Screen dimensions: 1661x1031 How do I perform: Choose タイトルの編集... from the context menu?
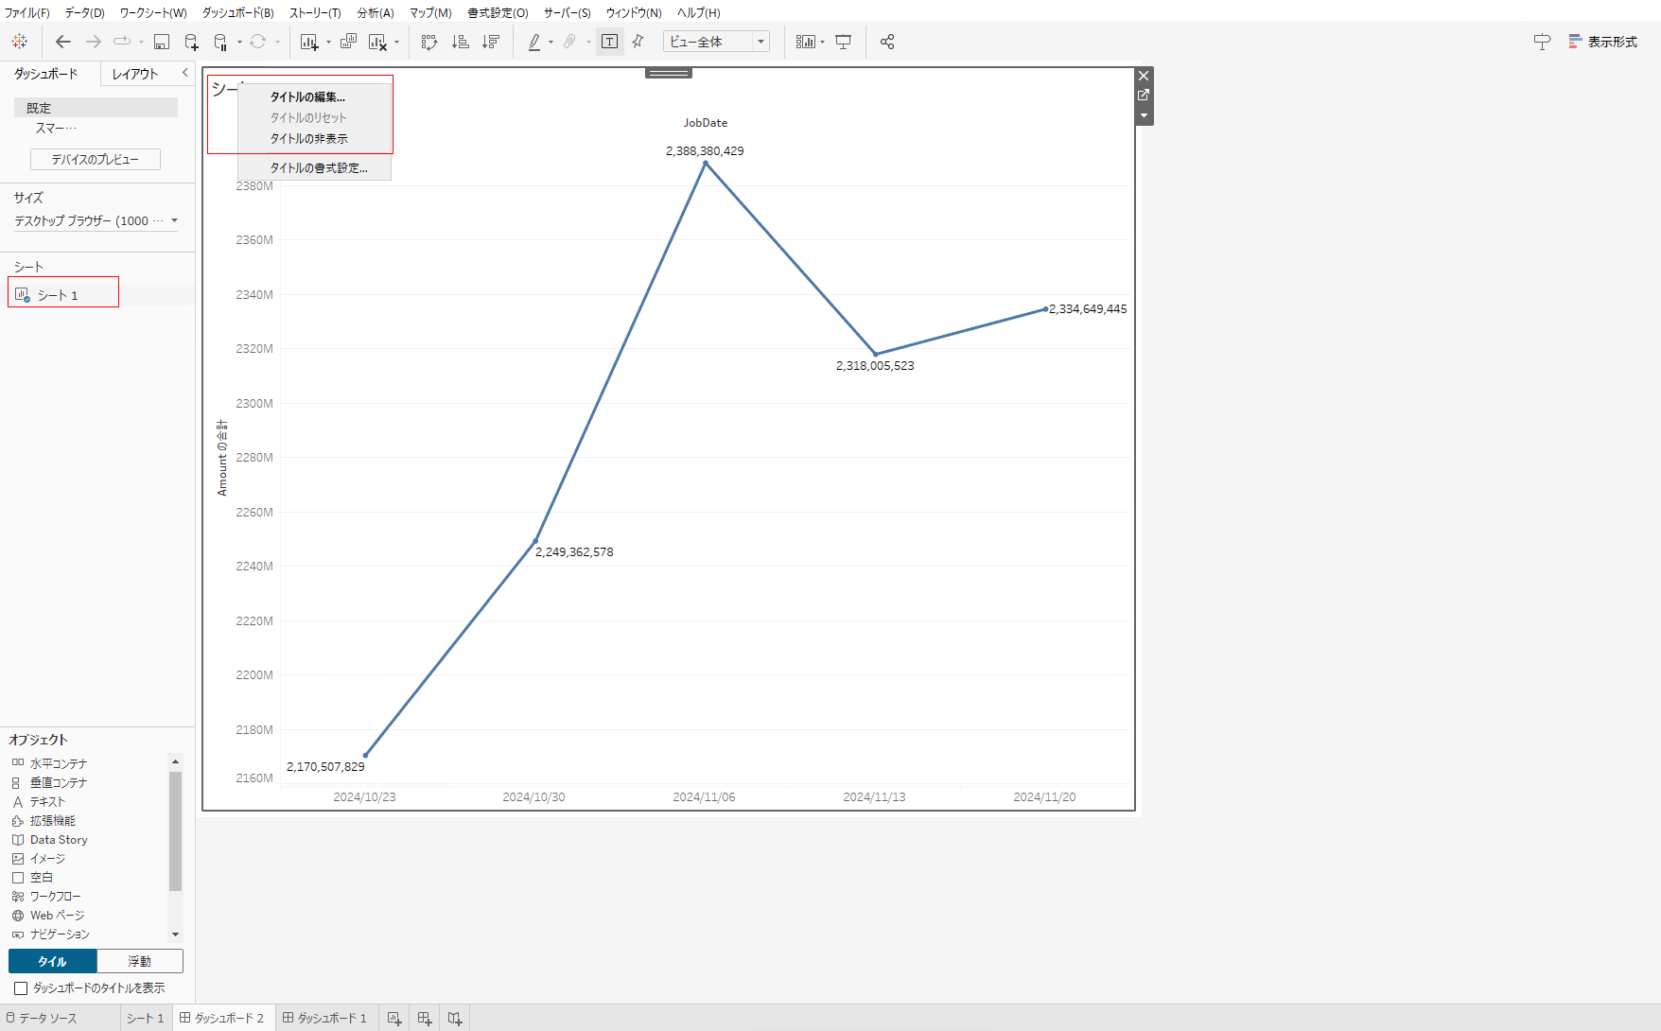[x=307, y=96]
